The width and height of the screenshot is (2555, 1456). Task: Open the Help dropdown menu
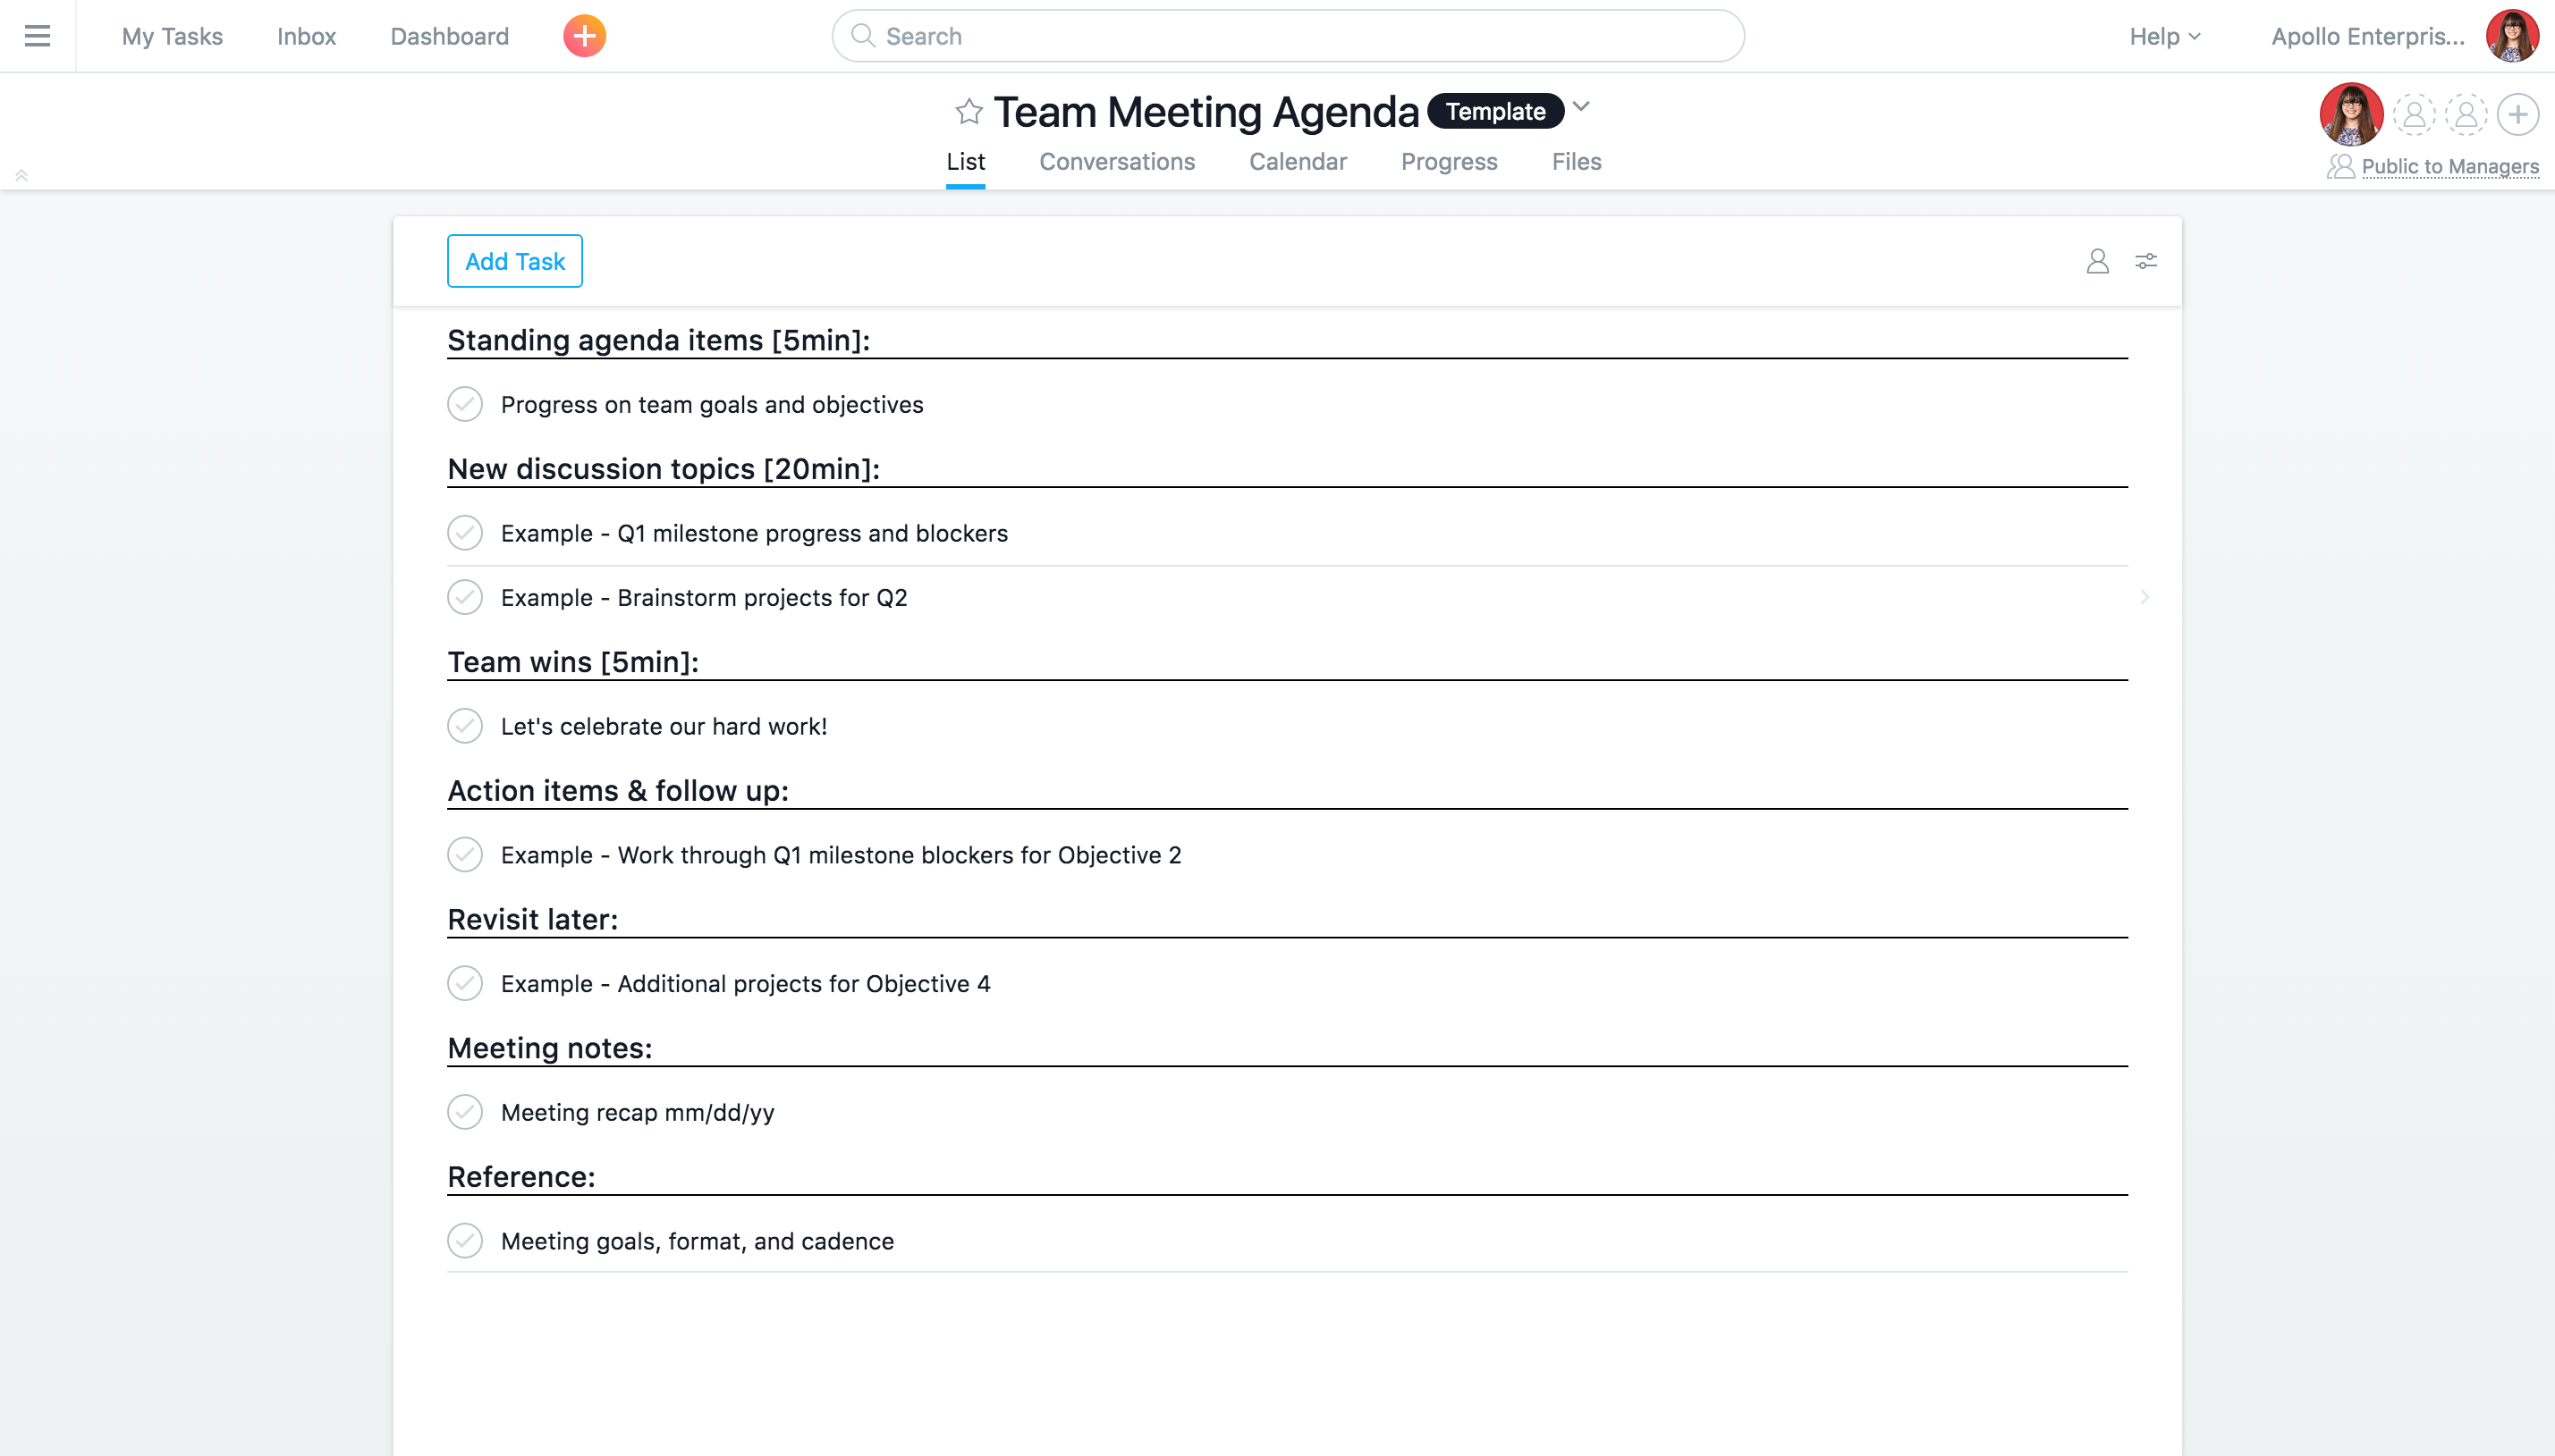[2163, 35]
